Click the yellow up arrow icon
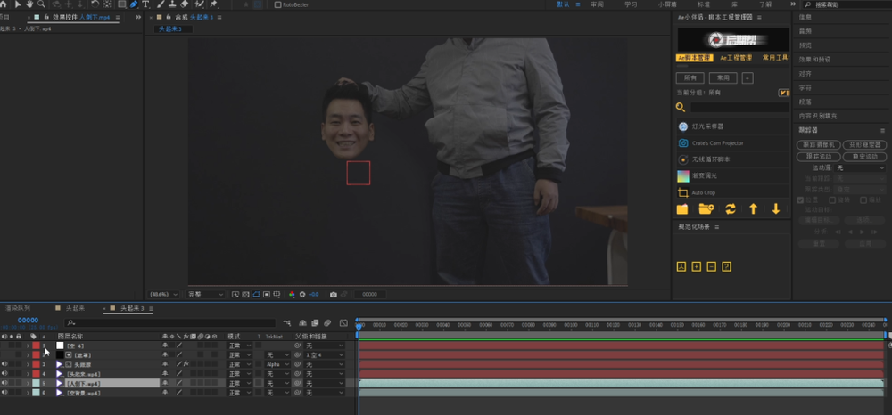Screen dimensions: 892x415 tap(753, 208)
